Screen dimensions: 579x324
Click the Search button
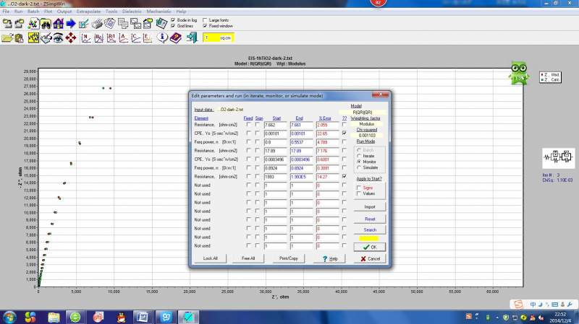(370, 229)
